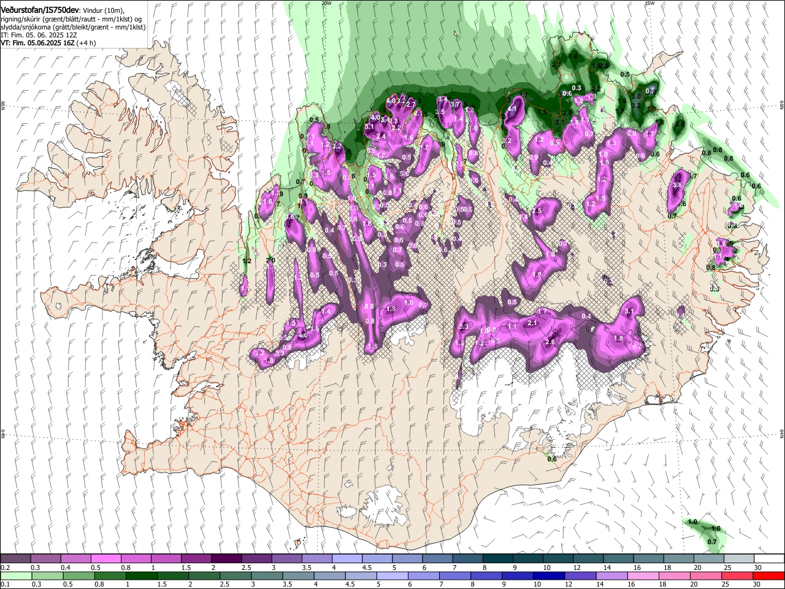Click the "20W" longitude label at the top
The image size is (785, 589).
click(x=326, y=3)
